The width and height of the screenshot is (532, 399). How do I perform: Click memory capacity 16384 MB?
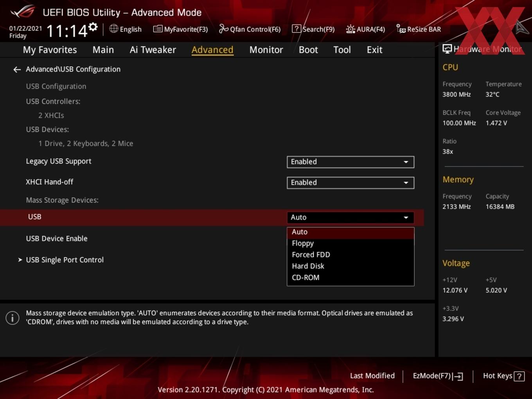[x=500, y=207]
